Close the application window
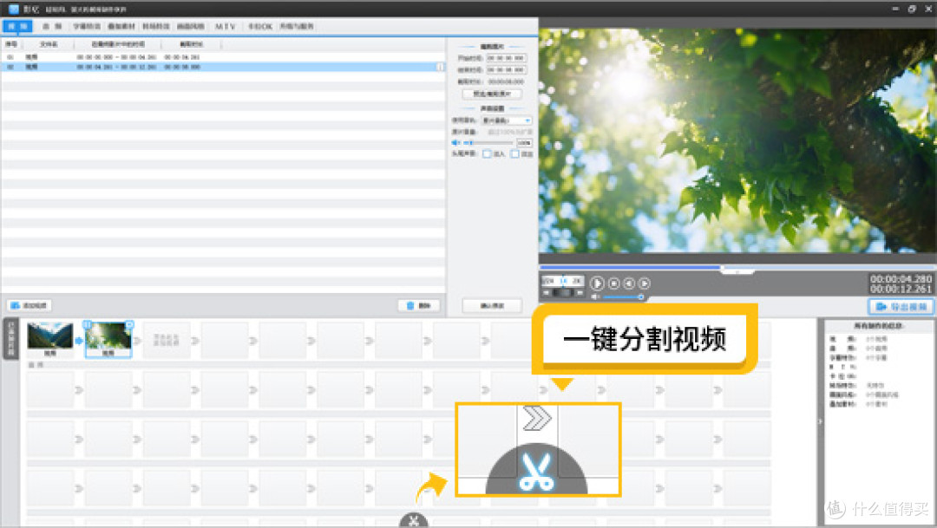Viewport: 937px width, 528px height. coord(928,9)
